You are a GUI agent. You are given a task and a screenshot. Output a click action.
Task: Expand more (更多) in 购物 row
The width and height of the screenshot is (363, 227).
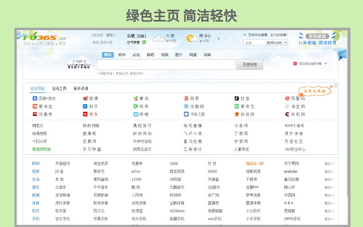(x=329, y=164)
